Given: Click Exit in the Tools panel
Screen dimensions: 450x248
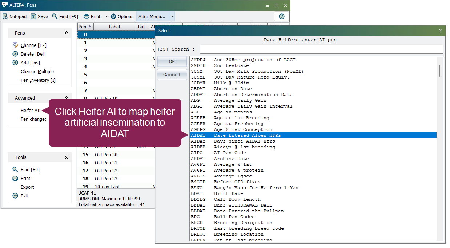Looking at the screenshot, I should point(24,196).
